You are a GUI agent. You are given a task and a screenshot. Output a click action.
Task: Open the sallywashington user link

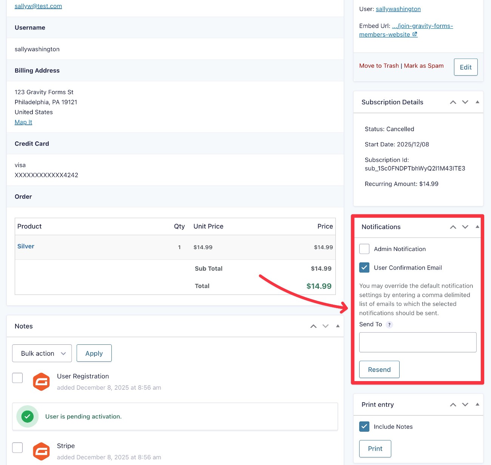(x=398, y=9)
